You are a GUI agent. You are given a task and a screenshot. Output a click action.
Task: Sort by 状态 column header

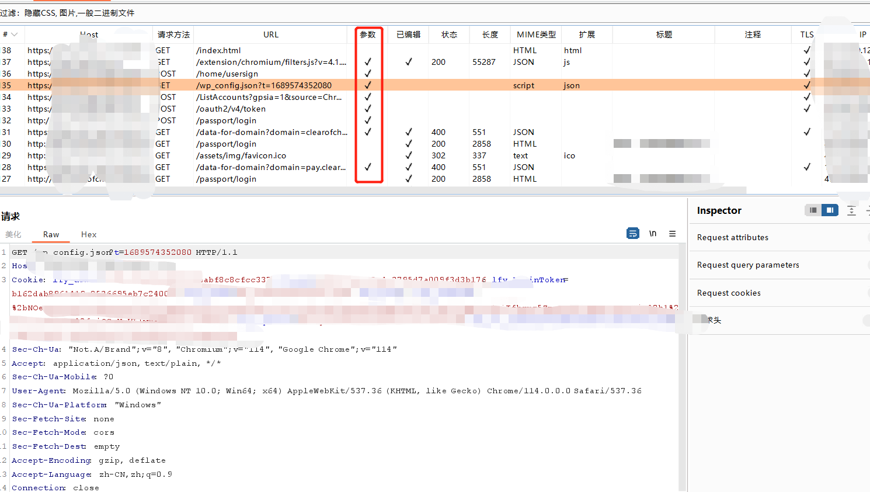click(449, 34)
